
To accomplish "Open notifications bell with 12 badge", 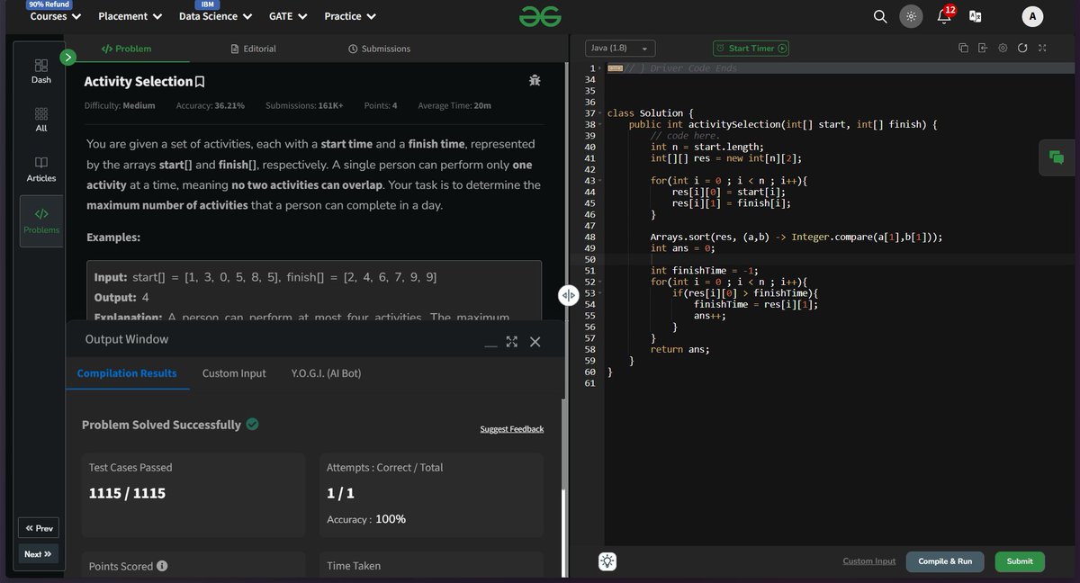I will 944,15.
